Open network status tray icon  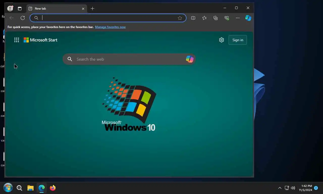coord(287,188)
